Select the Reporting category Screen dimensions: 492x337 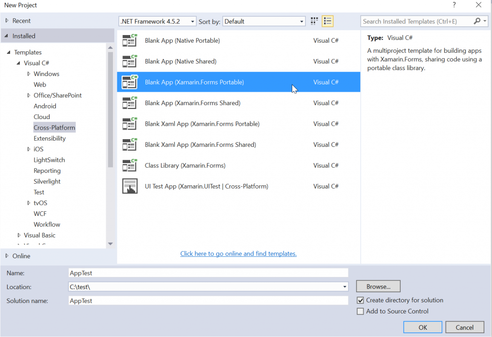[47, 171]
